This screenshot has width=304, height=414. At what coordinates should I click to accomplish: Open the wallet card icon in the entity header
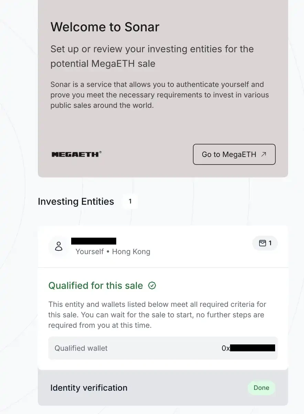click(262, 243)
